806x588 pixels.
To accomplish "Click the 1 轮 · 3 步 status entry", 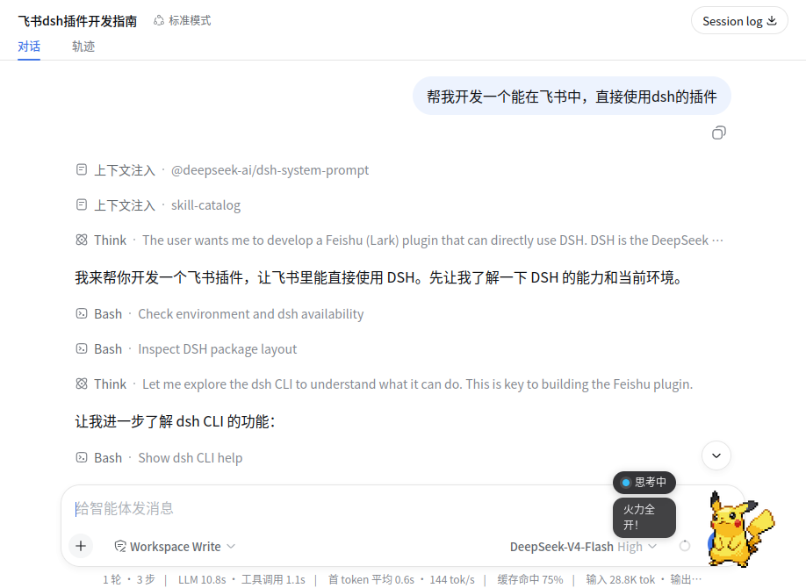I will click(128, 580).
